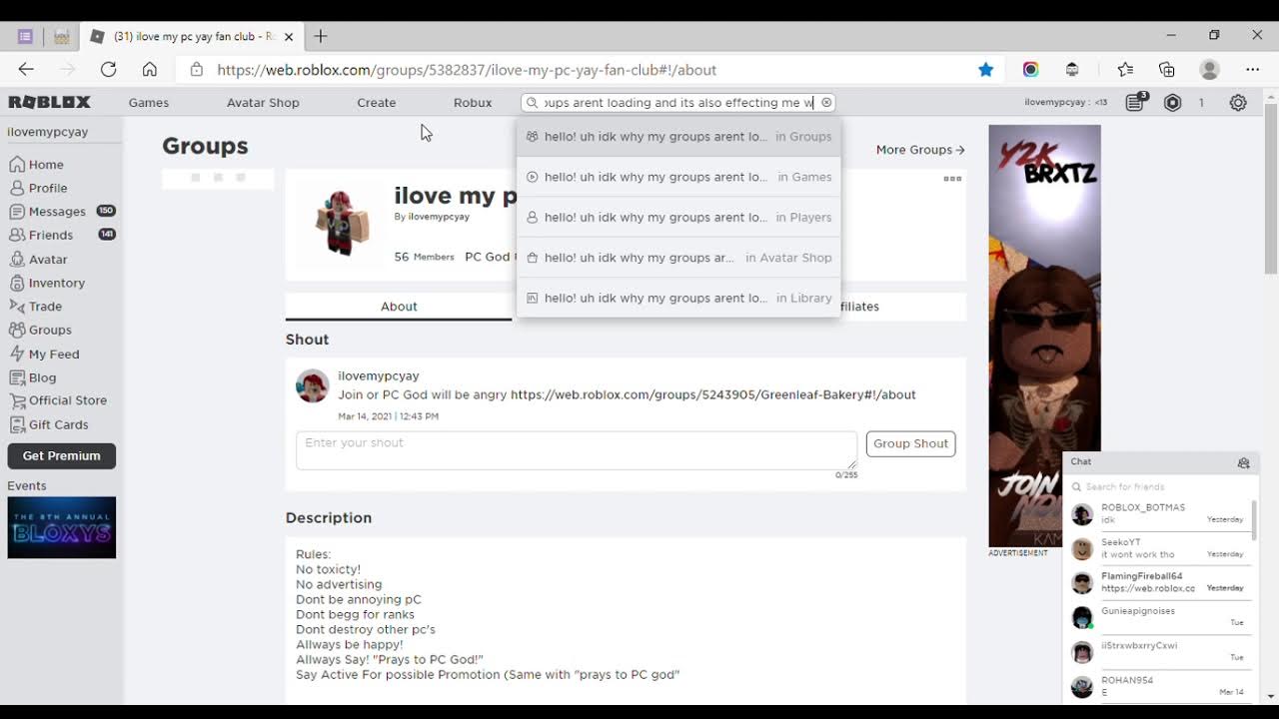Go back with the browser back arrow

26,70
